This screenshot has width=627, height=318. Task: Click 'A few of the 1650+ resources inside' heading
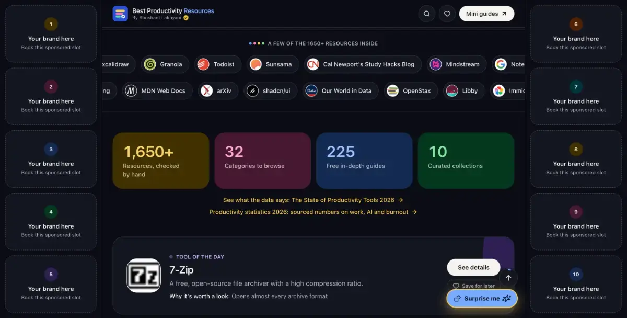322,43
